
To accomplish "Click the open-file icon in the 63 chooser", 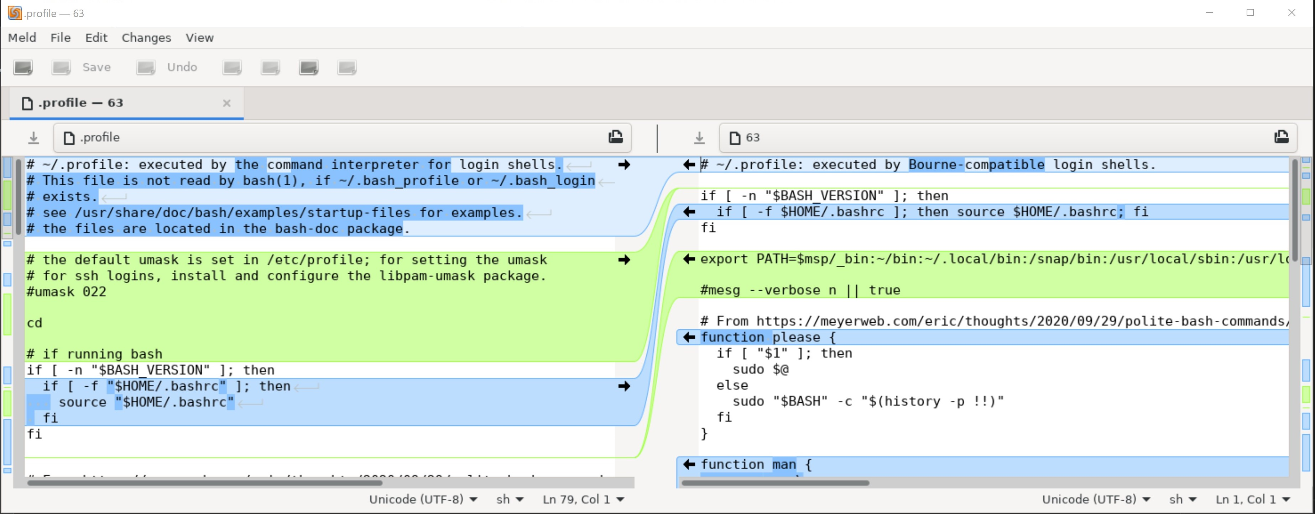I will (1281, 137).
